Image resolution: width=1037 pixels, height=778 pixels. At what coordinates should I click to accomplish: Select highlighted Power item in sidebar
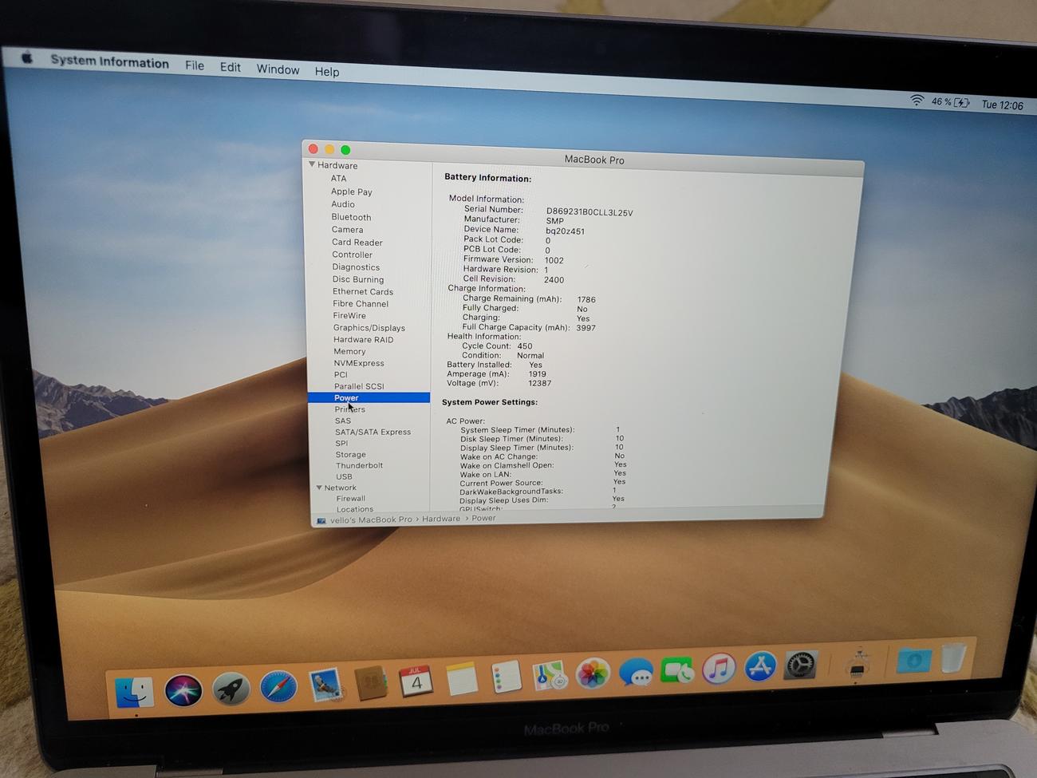click(x=369, y=397)
